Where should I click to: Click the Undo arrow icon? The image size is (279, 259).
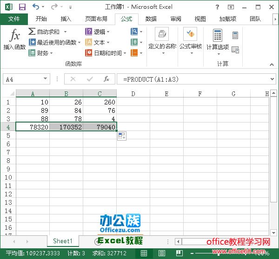point(36,7)
